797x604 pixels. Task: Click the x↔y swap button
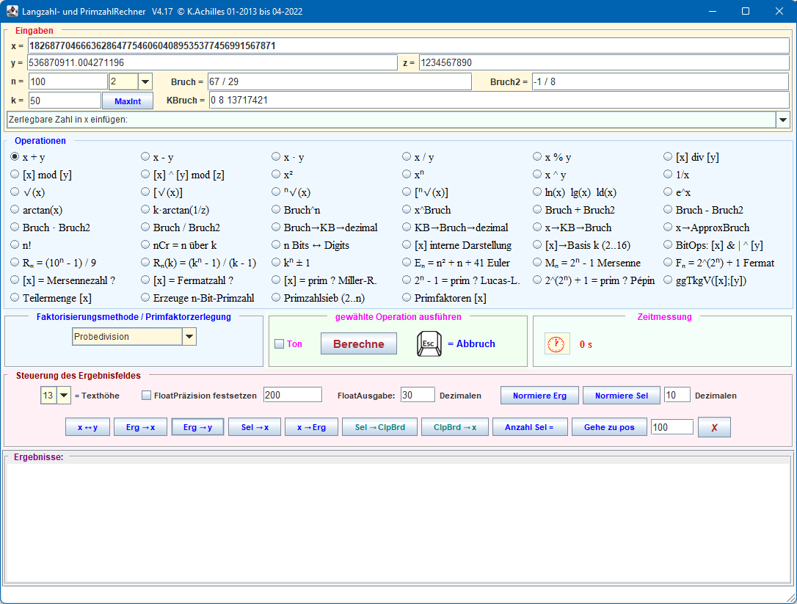pos(87,427)
